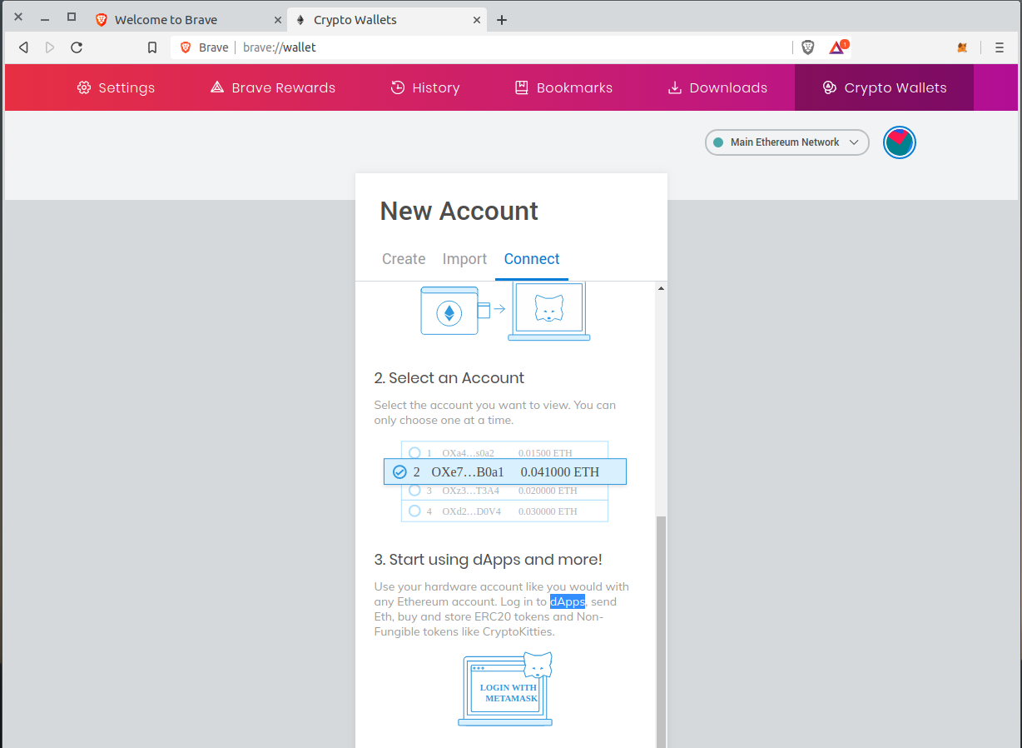Viewport: 1022px width, 748px height.
Task: Click the panel's vertical scrollbar thumb
Action: coord(661,631)
